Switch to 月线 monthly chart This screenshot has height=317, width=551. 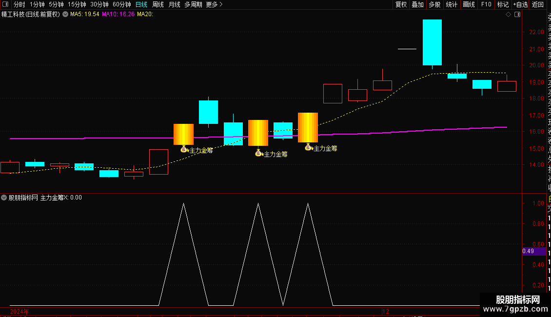[174, 4]
